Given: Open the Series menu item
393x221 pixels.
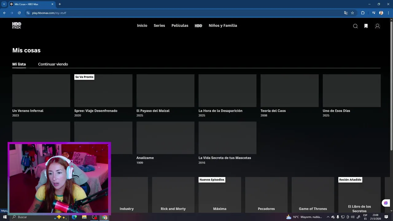Looking at the screenshot, I should point(159,25).
